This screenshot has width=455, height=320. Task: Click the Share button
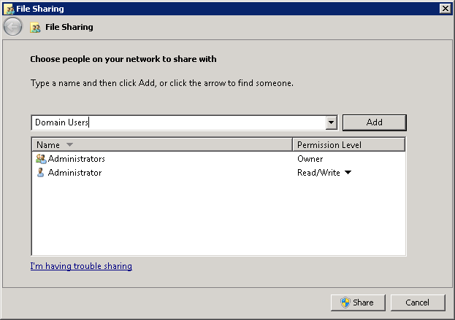point(358,303)
